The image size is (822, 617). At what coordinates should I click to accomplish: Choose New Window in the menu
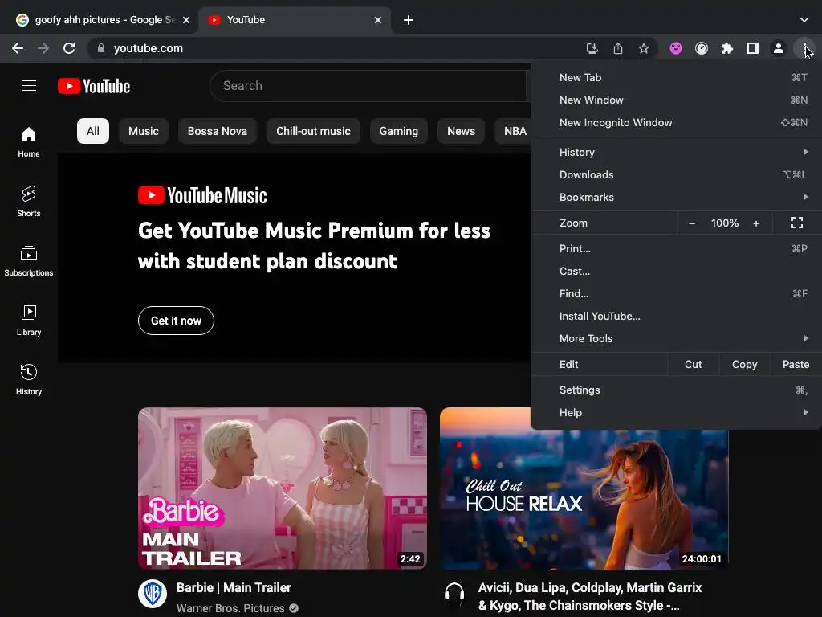coord(676,100)
